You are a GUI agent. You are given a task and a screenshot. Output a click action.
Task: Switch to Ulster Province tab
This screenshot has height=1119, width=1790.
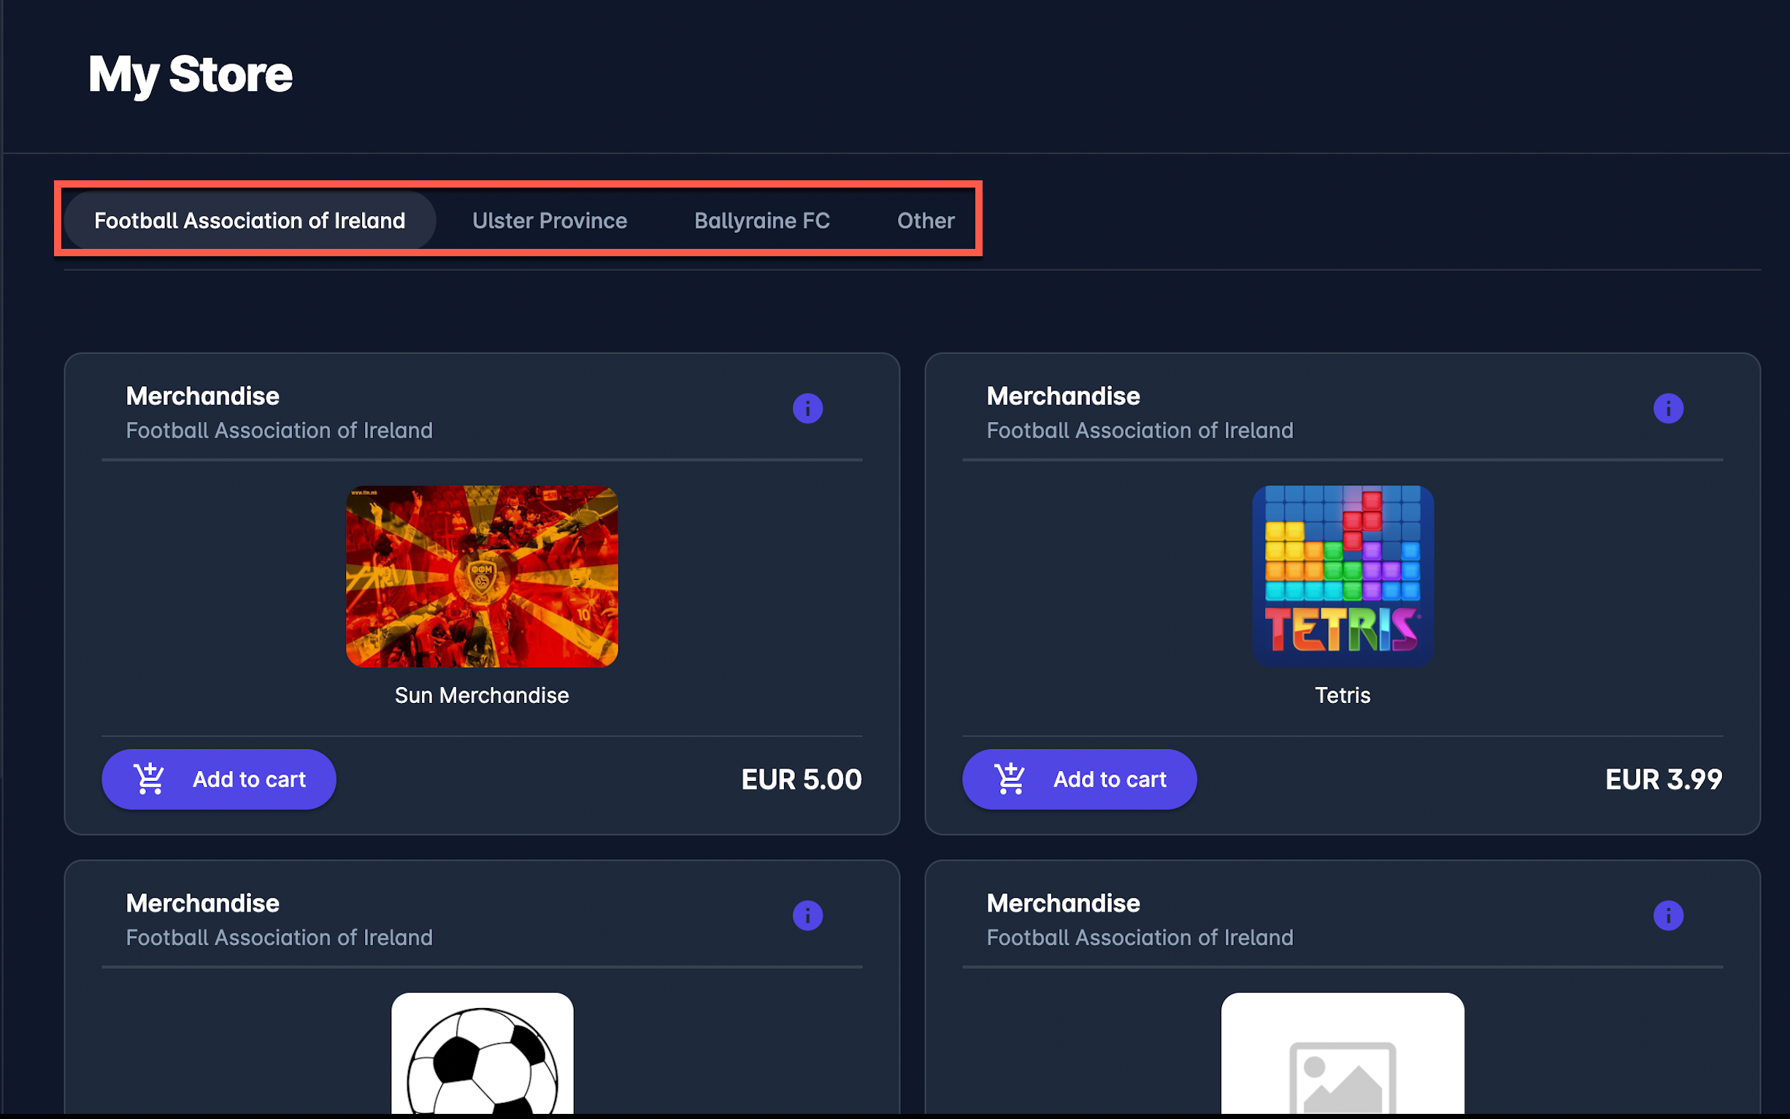(549, 220)
